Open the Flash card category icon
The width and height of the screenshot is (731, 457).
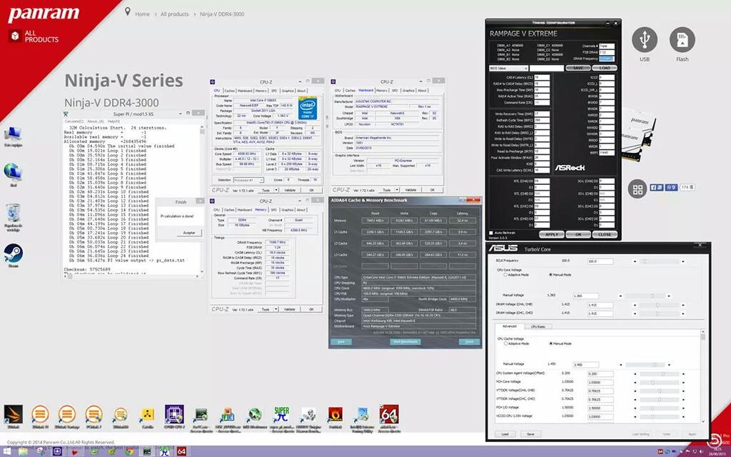coord(682,40)
